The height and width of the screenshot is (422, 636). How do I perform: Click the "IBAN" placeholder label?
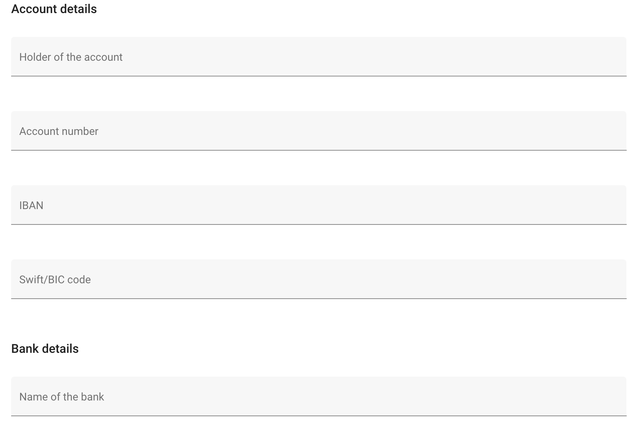coord(31,205)
